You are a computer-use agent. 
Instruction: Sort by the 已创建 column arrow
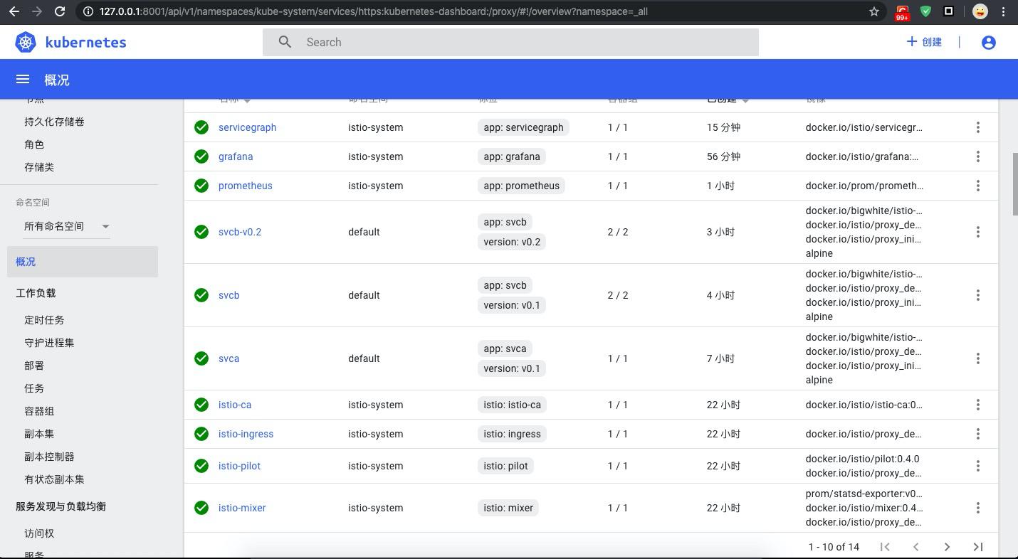745,100
